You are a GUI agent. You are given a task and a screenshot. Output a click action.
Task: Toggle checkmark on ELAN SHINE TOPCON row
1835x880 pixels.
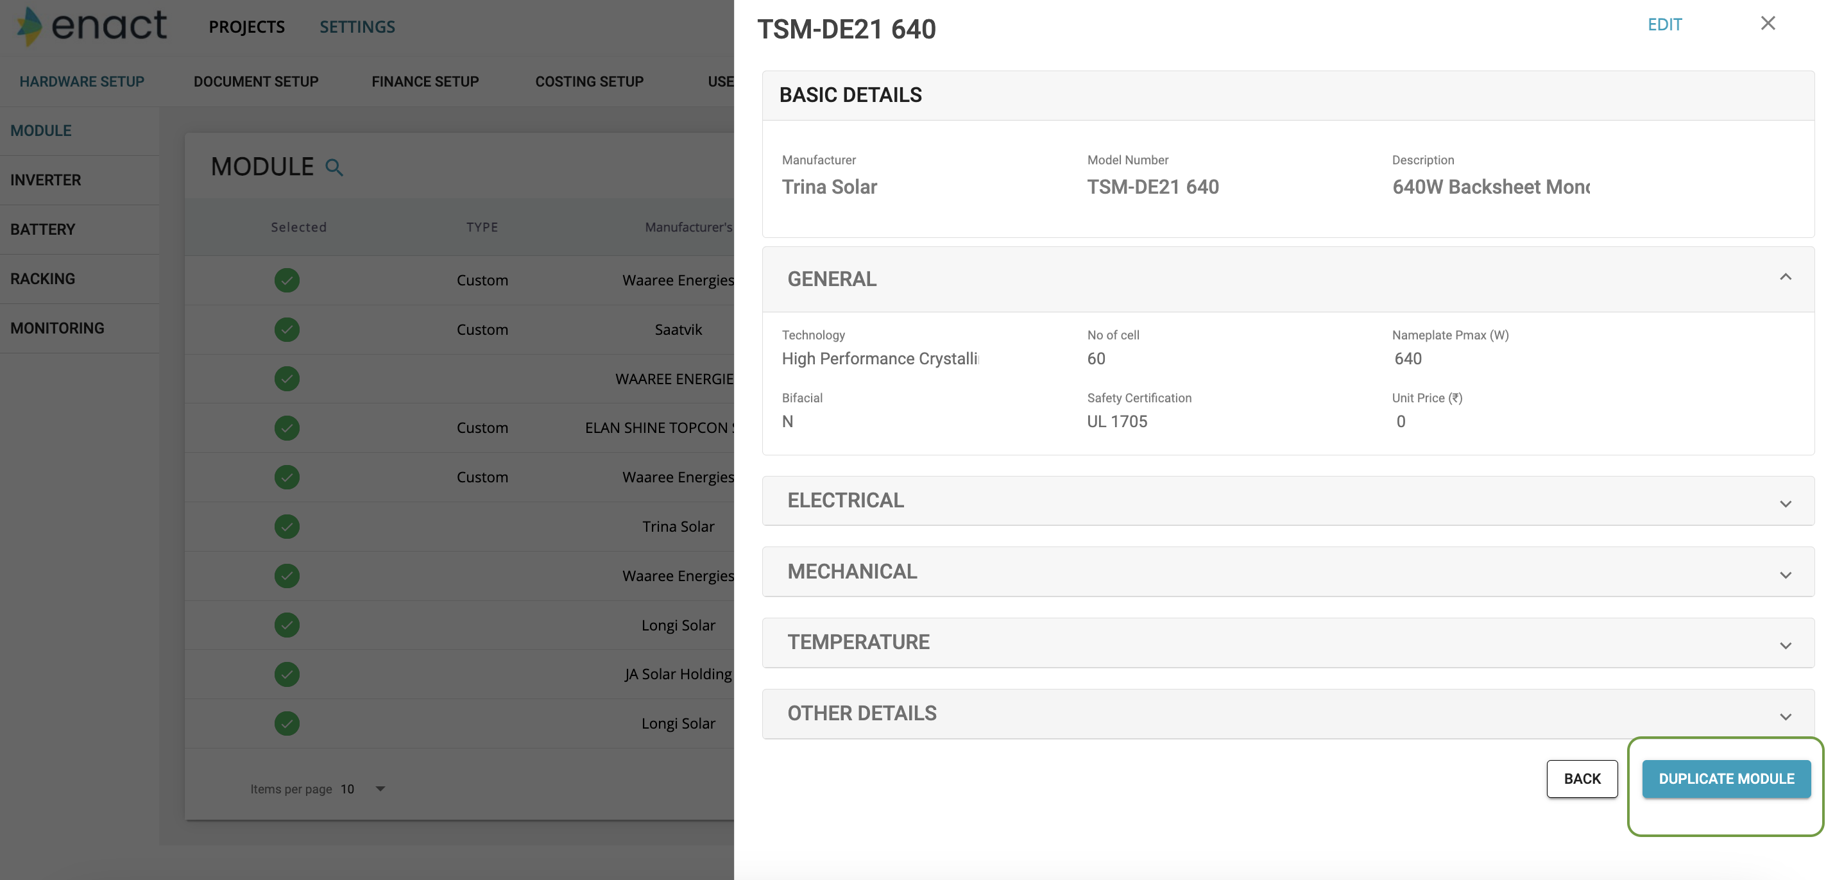[286, 428]
